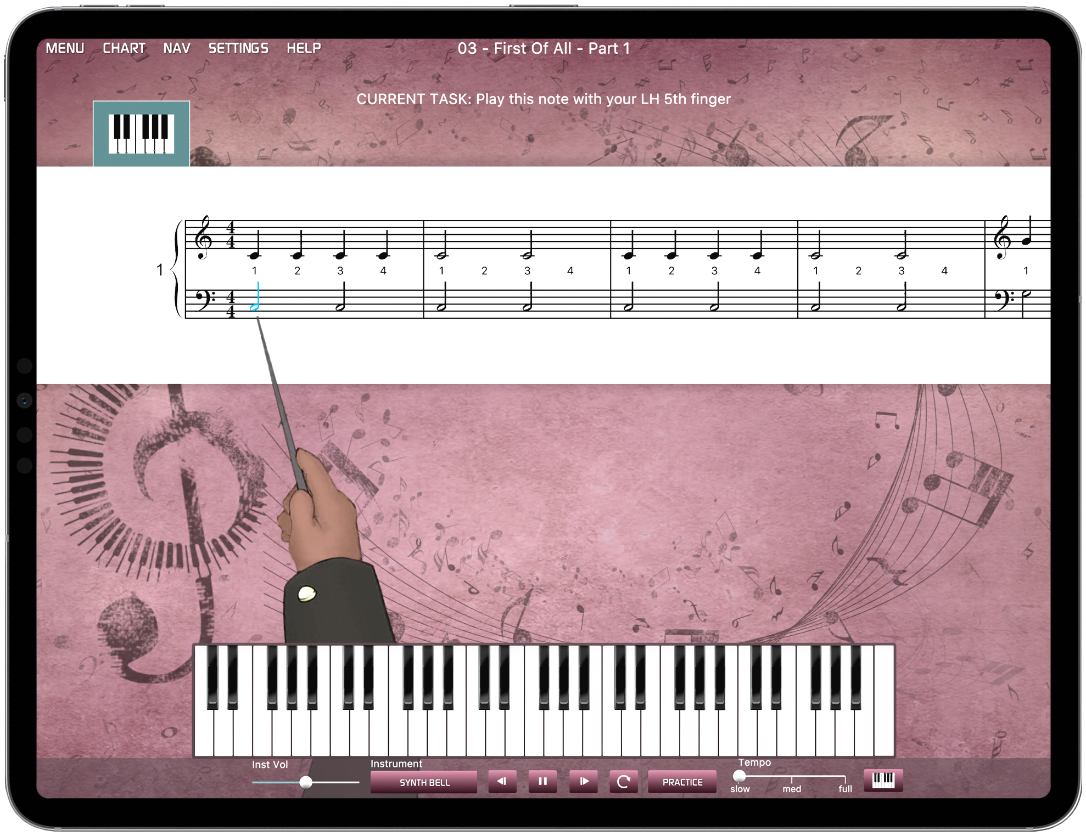Click the HELP menu item
Screen dimensions: 1086x836
tap(306, 48)
